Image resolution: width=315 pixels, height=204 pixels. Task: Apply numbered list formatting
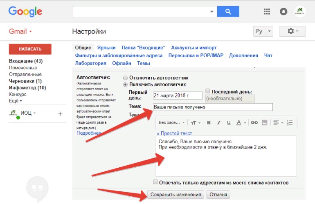pos(290,122)
